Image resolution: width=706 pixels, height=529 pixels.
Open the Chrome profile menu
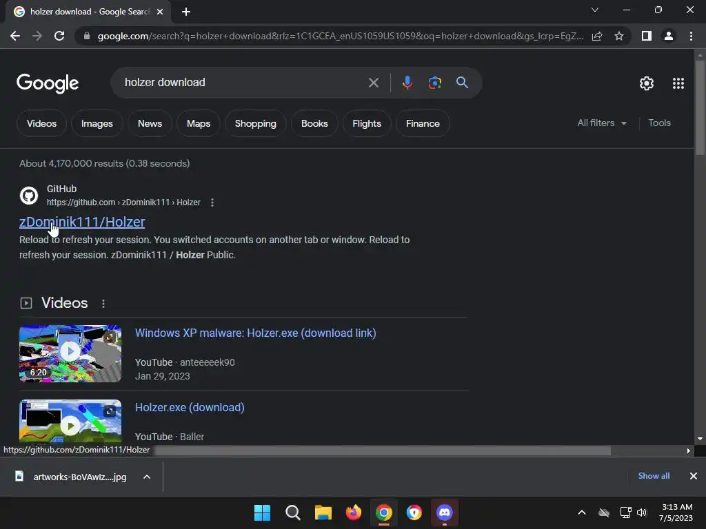tap(669, 36)
